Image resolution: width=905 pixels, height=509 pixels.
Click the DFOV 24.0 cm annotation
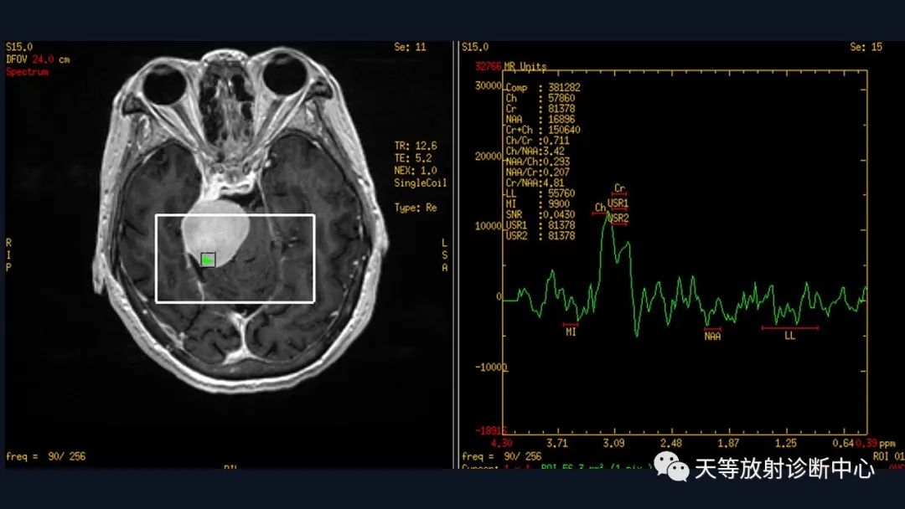click(x=38, y=59)
